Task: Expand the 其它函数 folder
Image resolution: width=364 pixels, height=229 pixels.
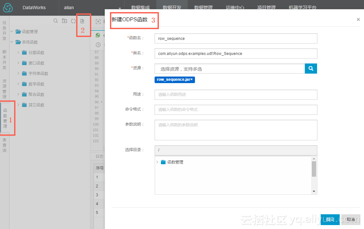Action: 18,105
